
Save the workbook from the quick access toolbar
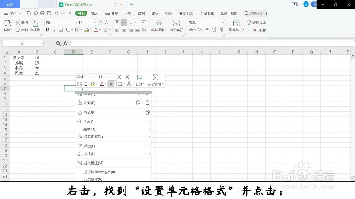point(29,14)
